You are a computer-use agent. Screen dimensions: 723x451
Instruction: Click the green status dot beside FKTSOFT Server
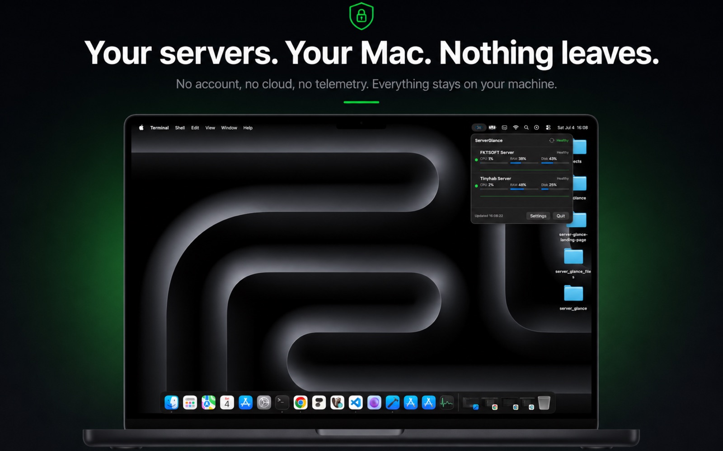click(476, 160)
